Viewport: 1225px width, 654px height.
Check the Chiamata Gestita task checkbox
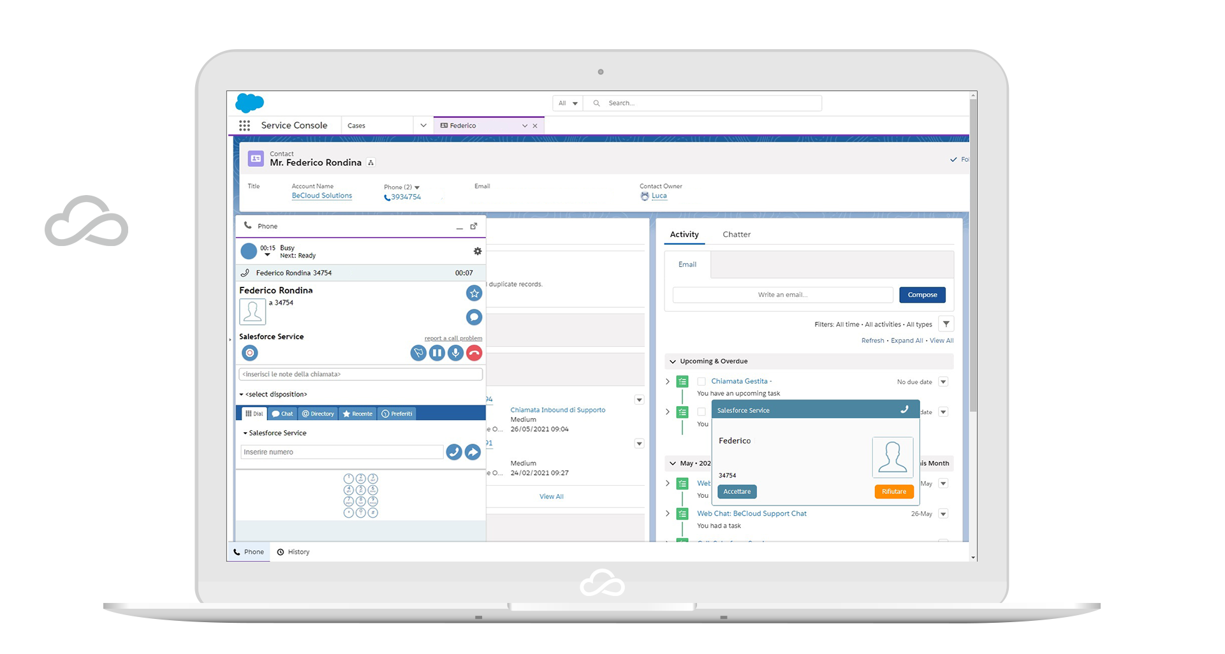702,381
